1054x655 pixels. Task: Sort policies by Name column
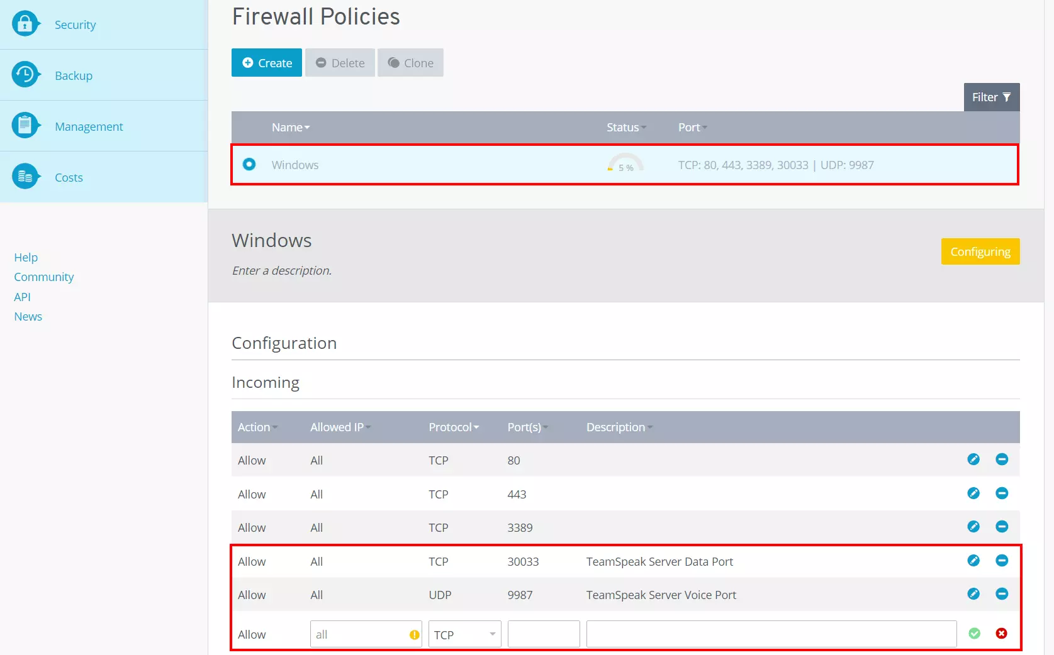coord(290,128)
